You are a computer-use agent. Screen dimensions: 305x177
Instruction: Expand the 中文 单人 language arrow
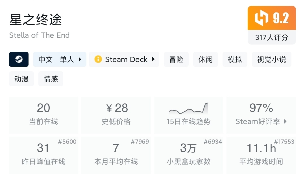(80, 59)
